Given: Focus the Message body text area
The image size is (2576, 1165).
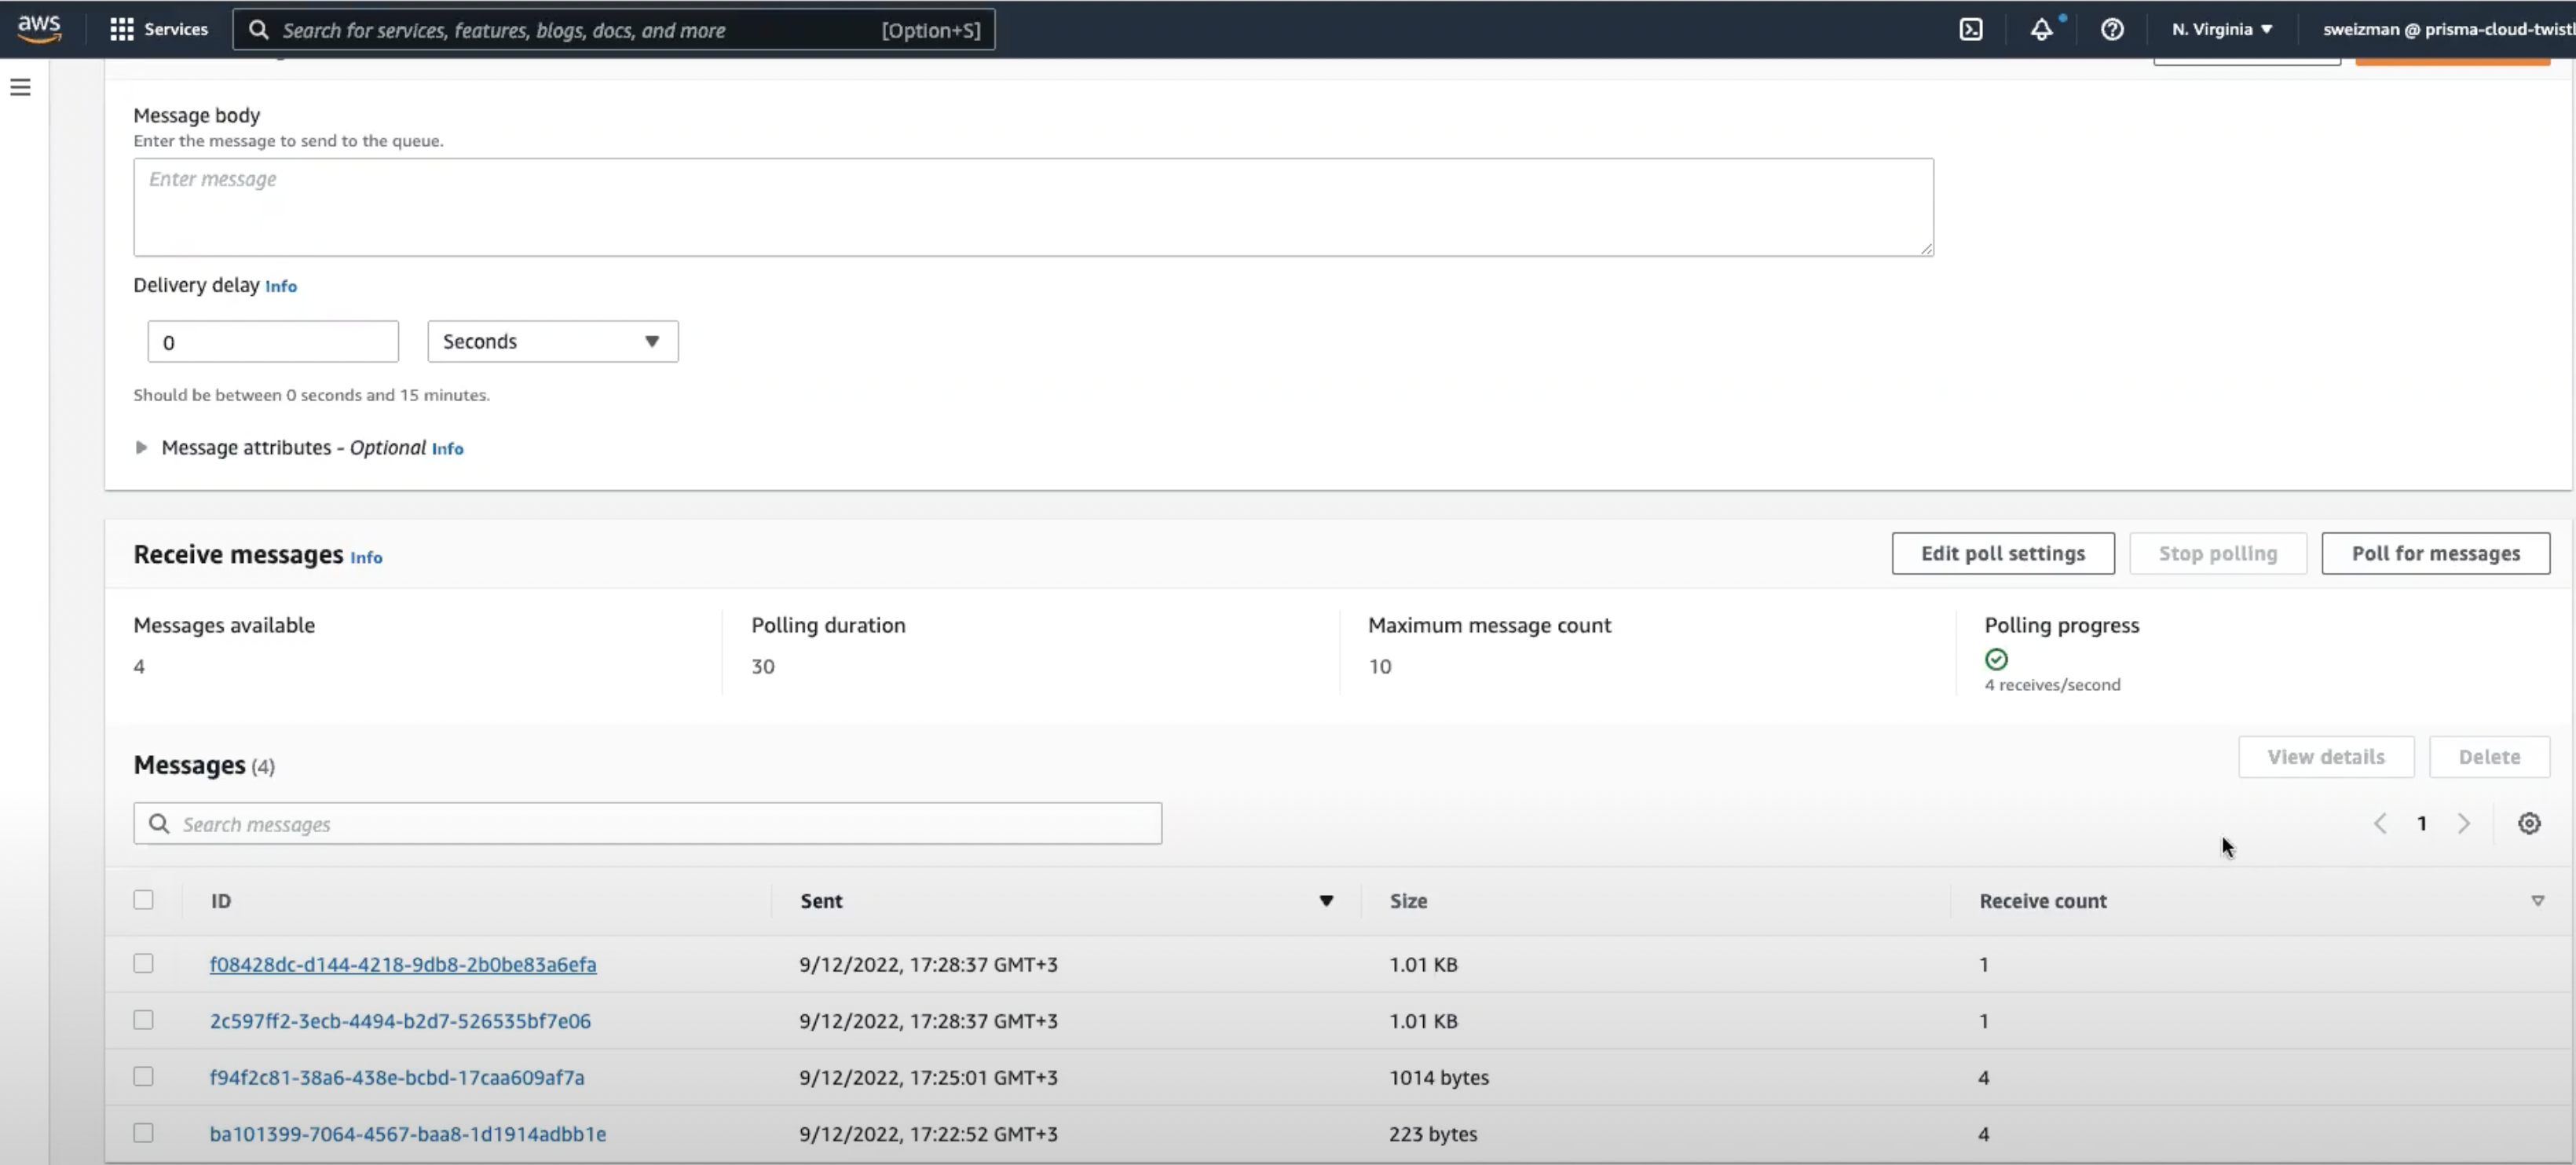Looking at the screenshot, I should click(1033, 207).
